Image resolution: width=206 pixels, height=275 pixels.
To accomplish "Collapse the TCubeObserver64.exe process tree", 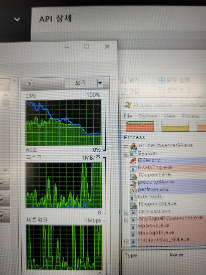I will pyautogui.click(x=126, y=147).
